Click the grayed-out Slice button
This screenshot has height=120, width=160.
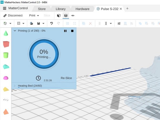[x=47, y=15]
